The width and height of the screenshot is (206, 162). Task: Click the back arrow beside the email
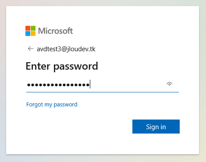[x=31, y=49]
